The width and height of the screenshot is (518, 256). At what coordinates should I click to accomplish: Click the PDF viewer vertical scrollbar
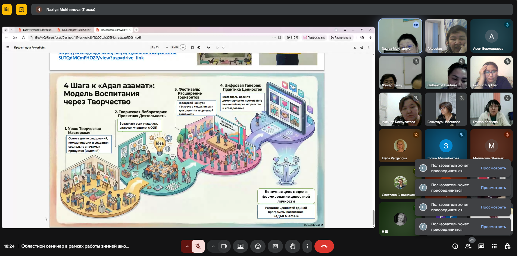[373, 217]
